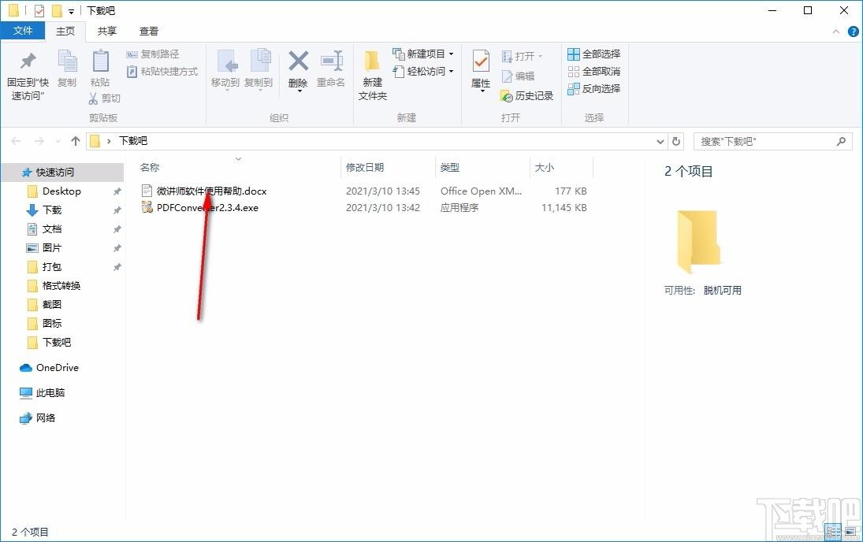Open the Customize Quick Access Toolbar dropdown
This screenshot has height=542, width=863.
pos(71,11)
